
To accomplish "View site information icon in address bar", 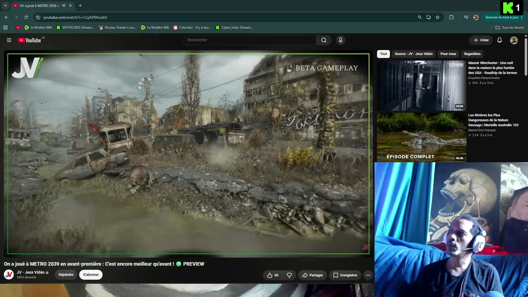I will (x=38, y=17).
